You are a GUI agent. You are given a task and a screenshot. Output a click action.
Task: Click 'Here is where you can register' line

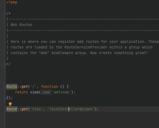[83, 42]
